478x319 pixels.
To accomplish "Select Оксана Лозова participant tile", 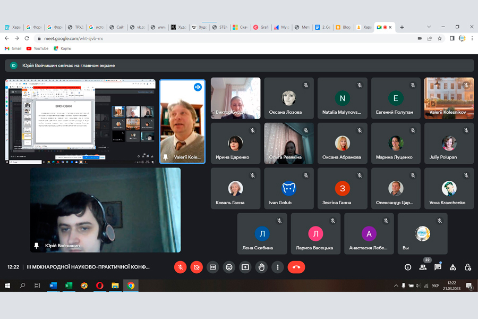I will pyautogui.click(x=289, y=98).
